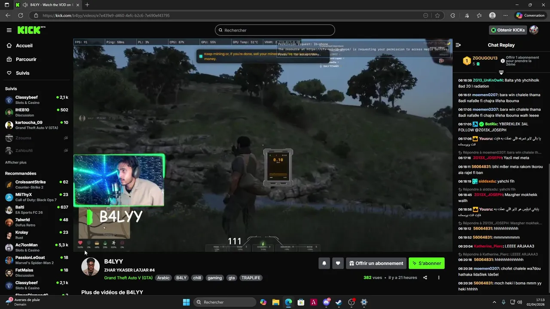Open recommended CroissantStrike channel

coord(37,185)
